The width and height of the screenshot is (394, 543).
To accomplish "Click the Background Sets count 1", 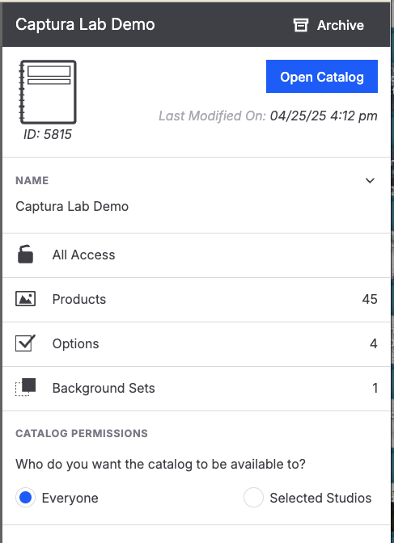I will pos(375,388).
